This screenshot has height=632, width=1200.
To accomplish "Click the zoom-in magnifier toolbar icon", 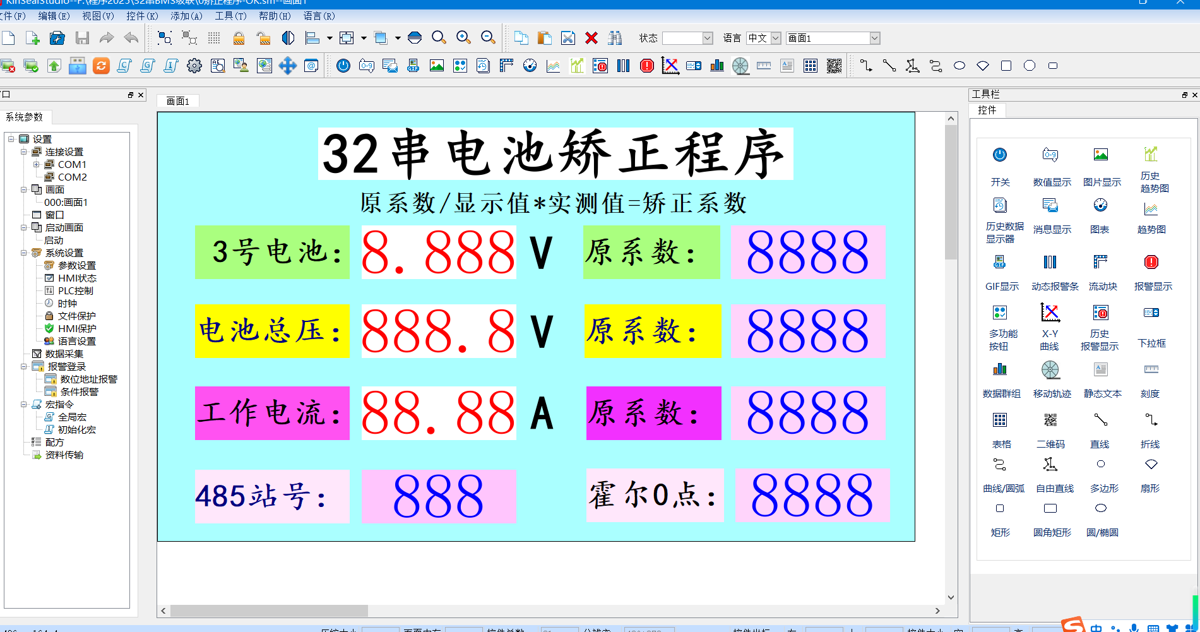I will pos(463,38).
